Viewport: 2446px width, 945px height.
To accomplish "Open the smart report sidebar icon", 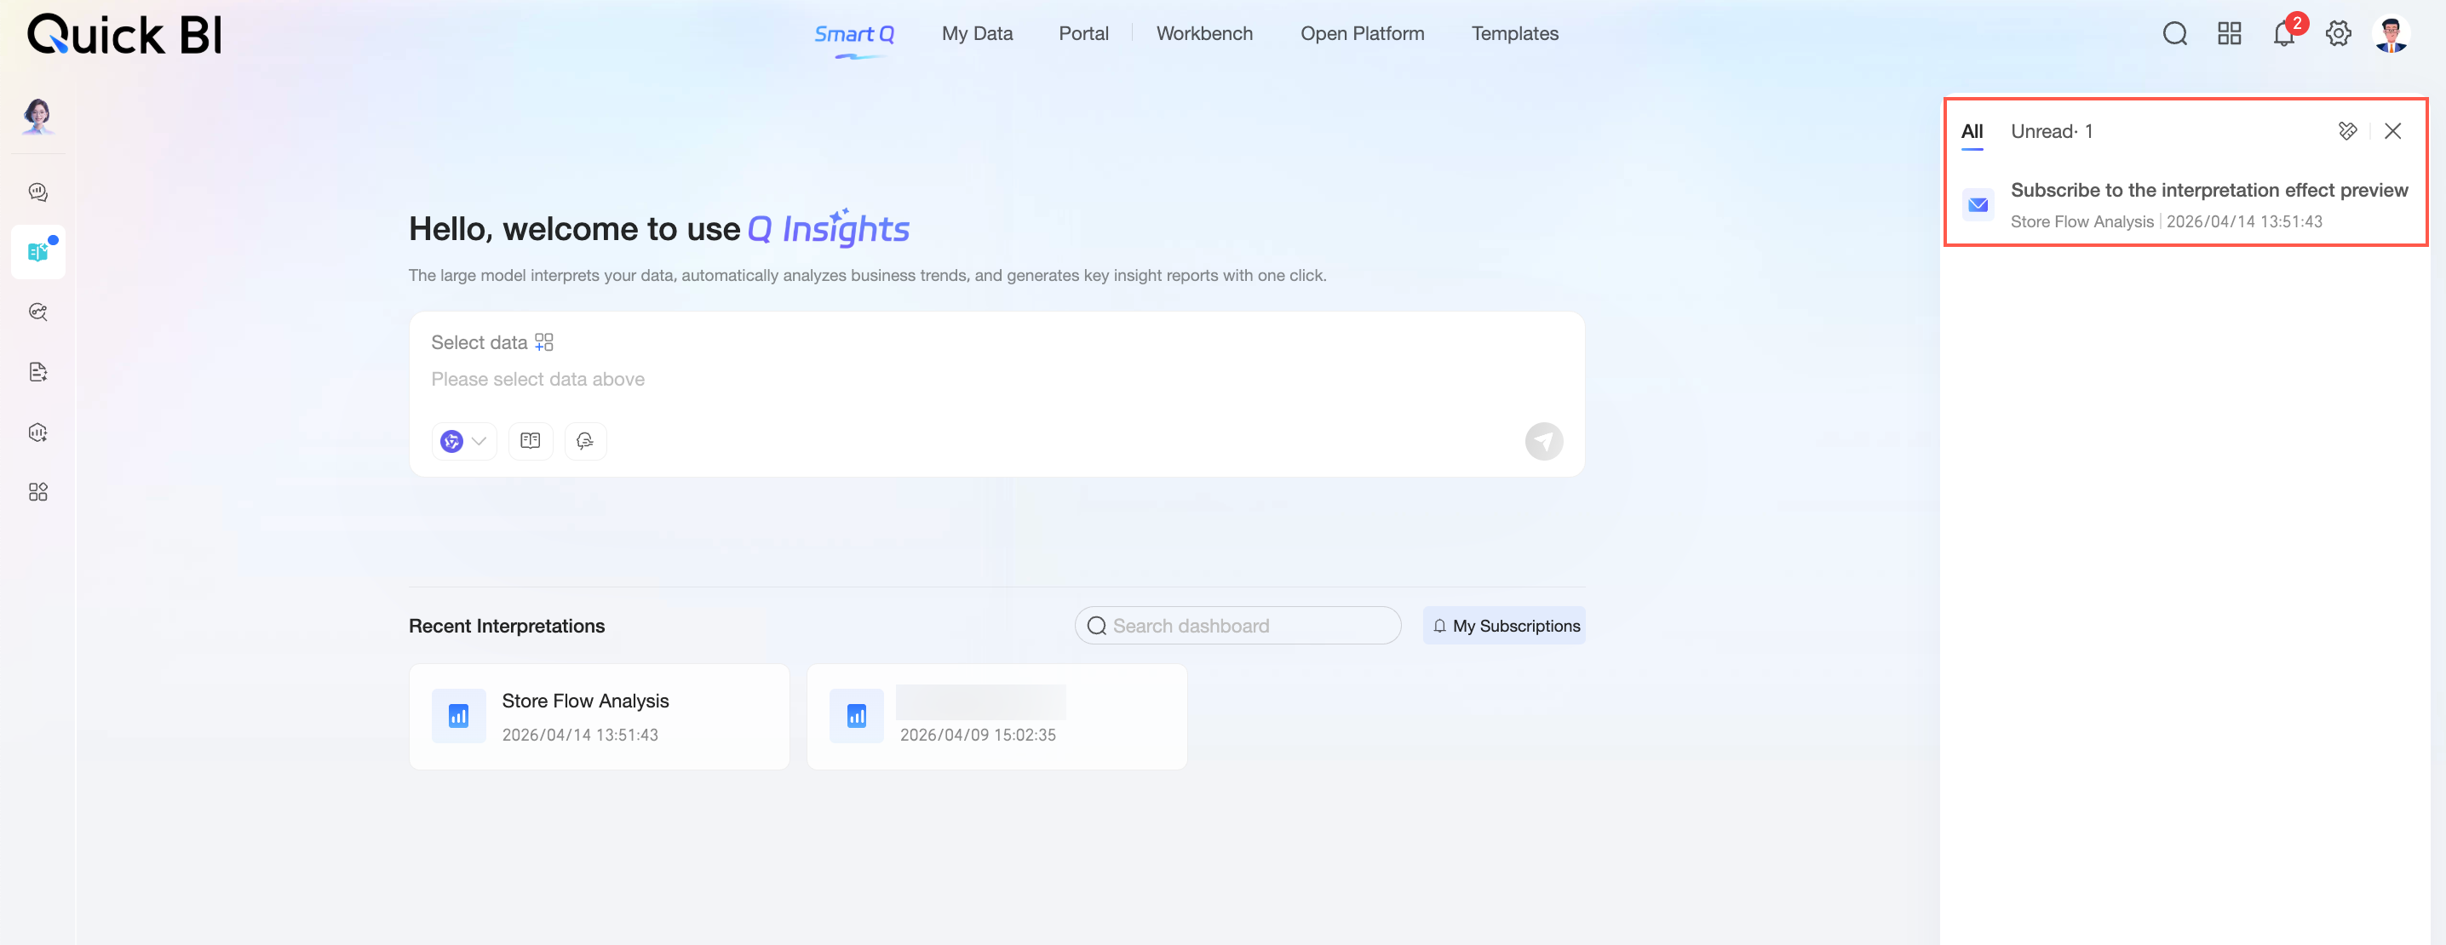I will coord(38,372).
